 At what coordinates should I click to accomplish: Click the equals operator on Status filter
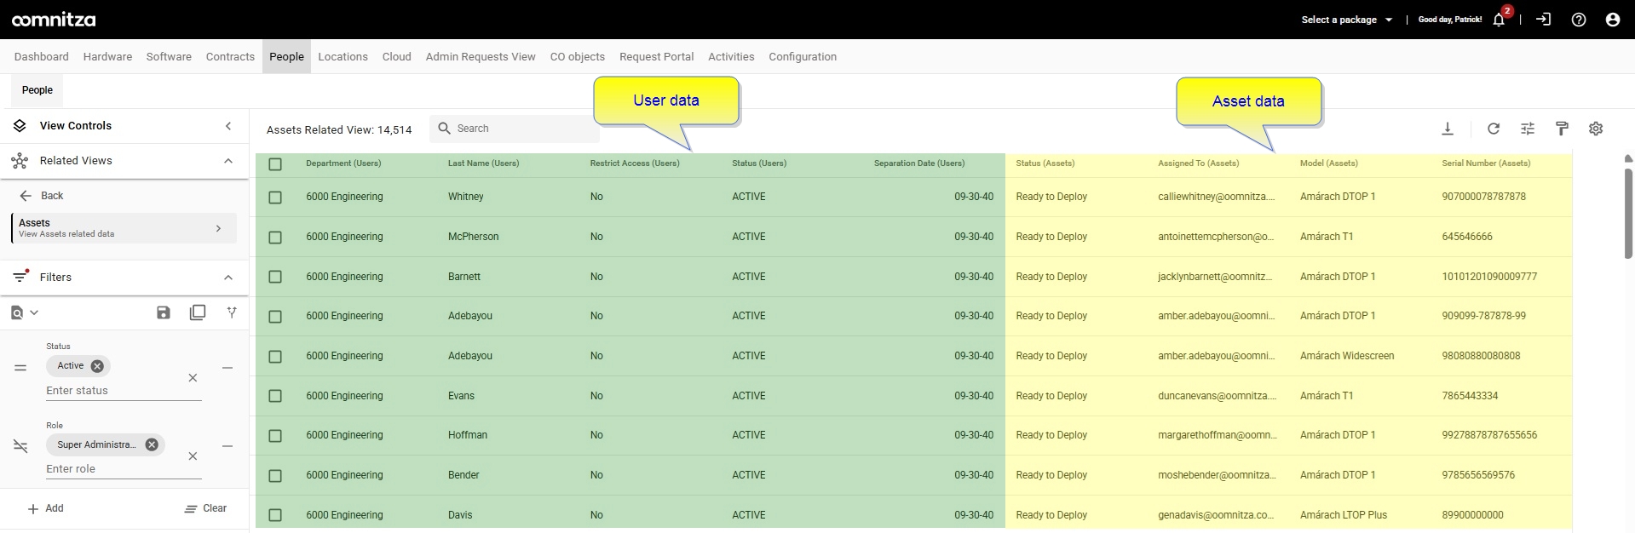click(x=20, y=368)
